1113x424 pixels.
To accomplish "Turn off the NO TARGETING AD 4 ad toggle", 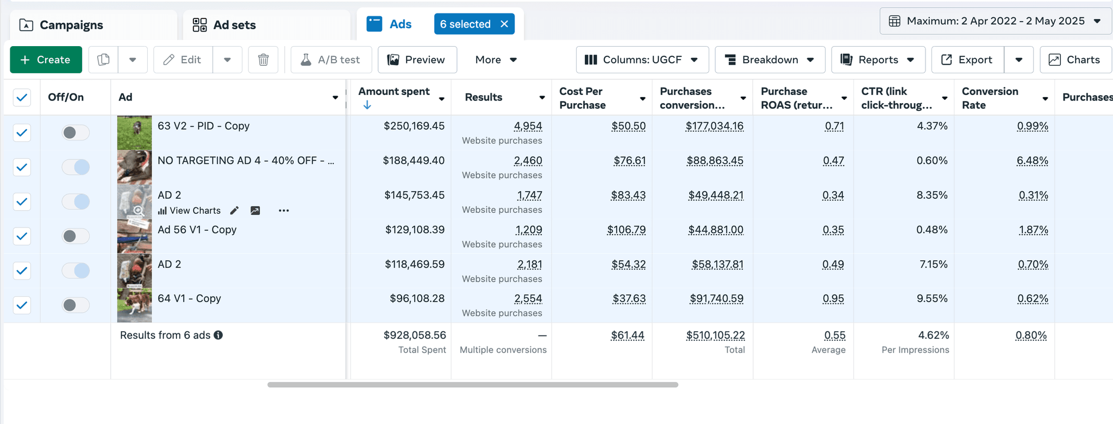I will click(x=75, y=167).
